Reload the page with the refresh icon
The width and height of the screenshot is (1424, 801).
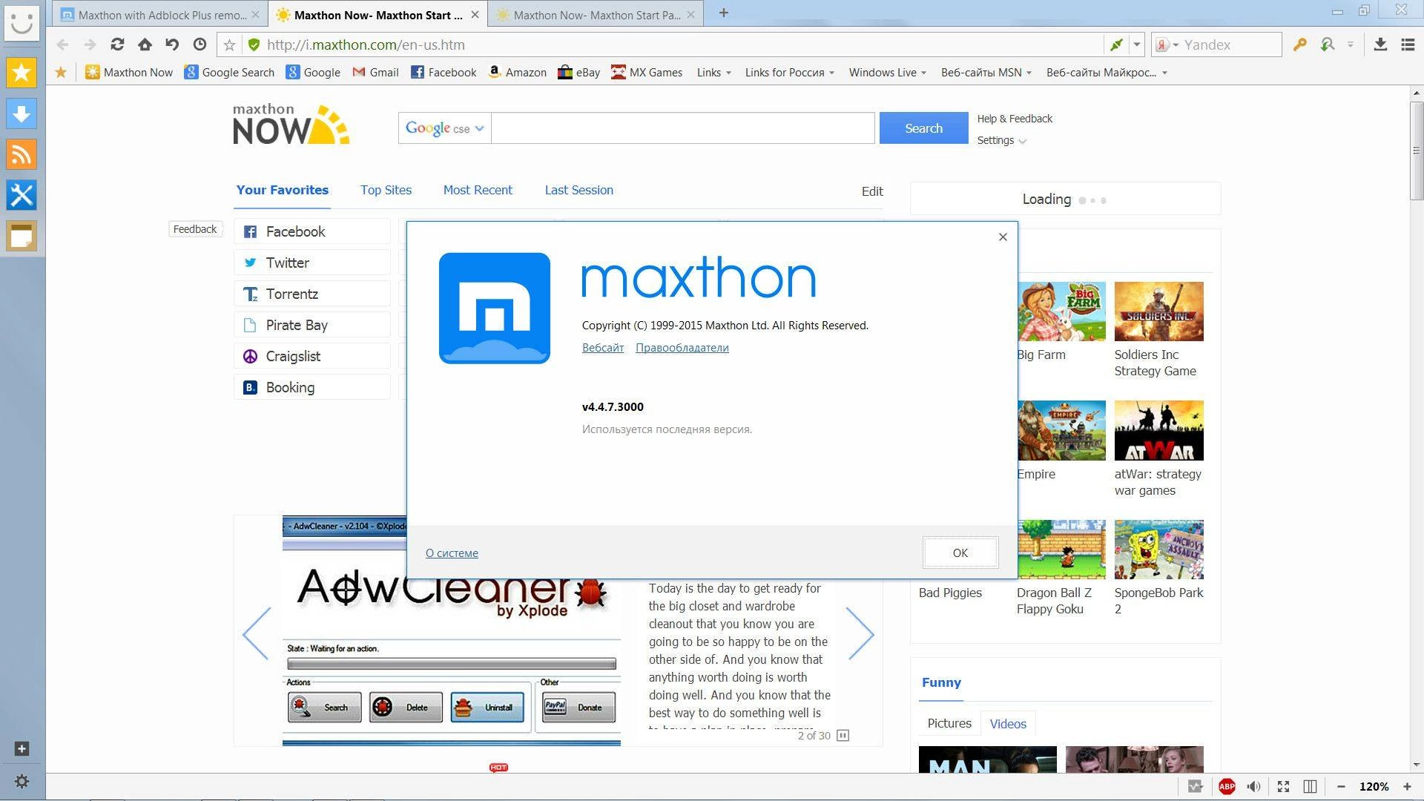(x=117, y=44)
